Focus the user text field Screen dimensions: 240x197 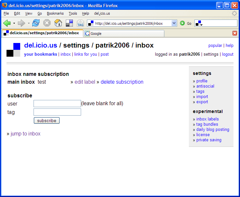(x=57, y=104)
